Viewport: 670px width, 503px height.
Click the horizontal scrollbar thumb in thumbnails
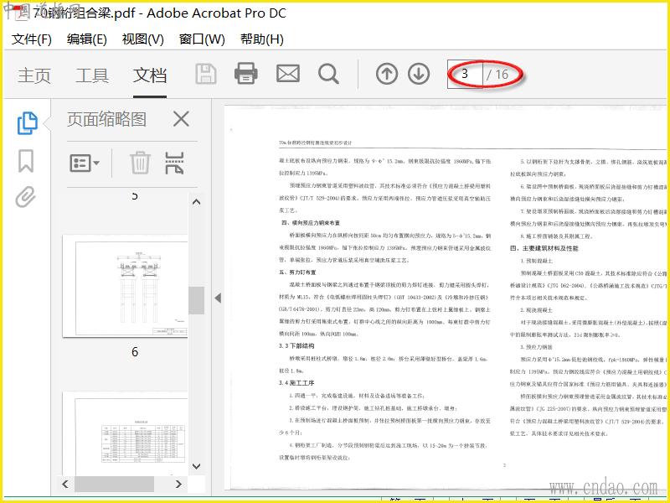(x=114, y=485)
